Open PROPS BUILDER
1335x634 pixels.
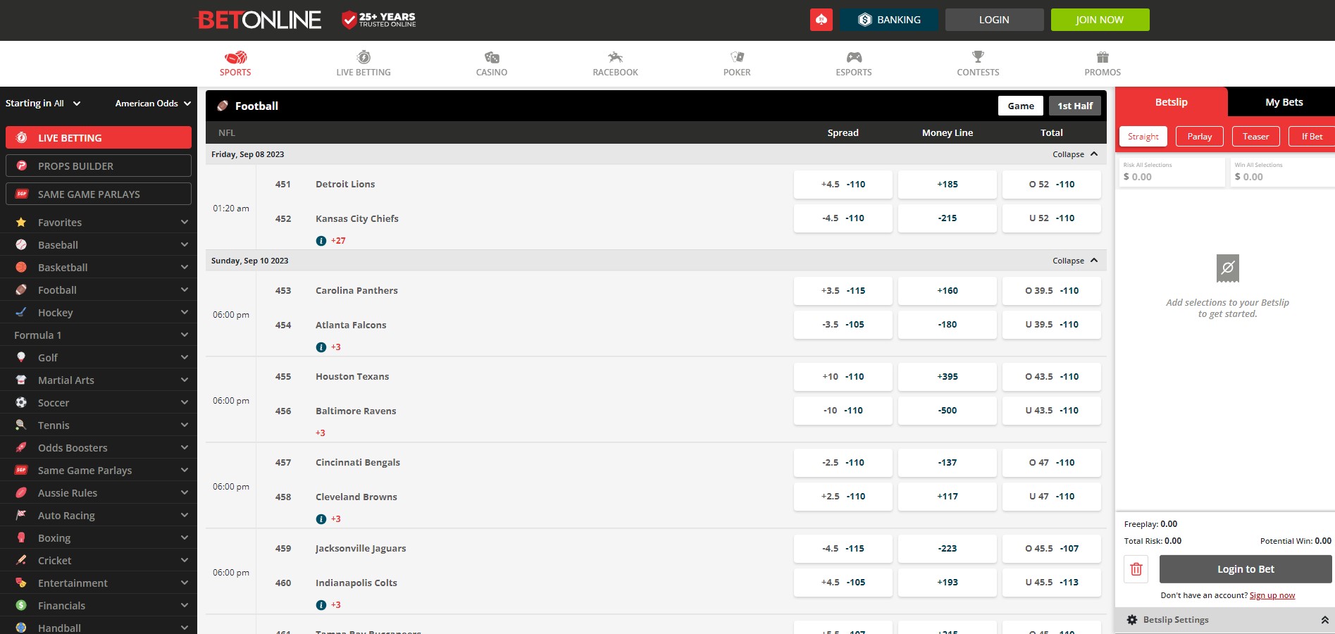click(x=99, y=166)
